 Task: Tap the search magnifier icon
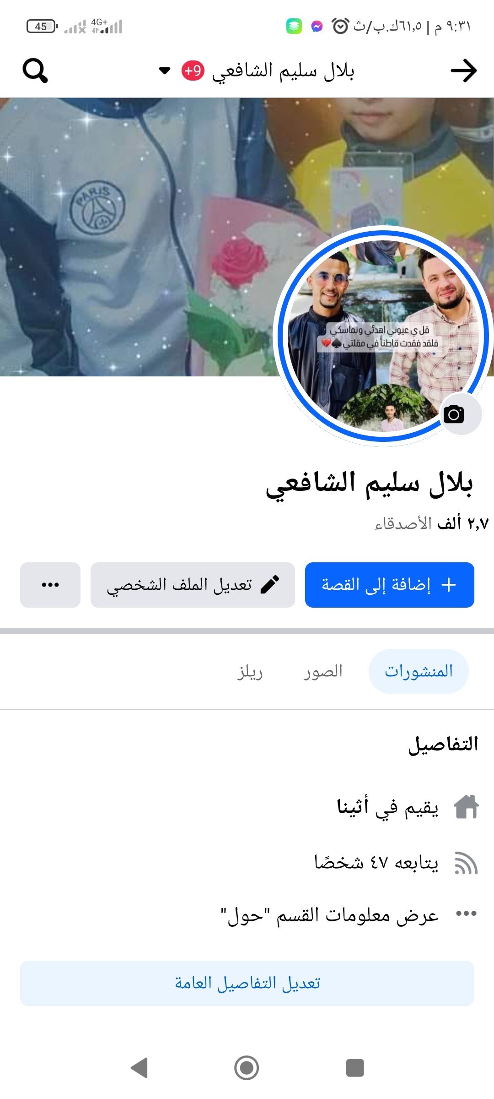tap(35, 71)
